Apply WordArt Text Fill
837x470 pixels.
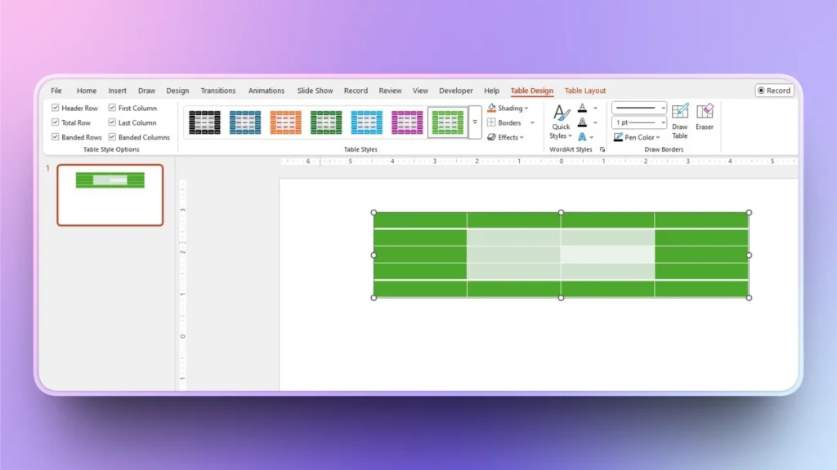tap(583, 108)
